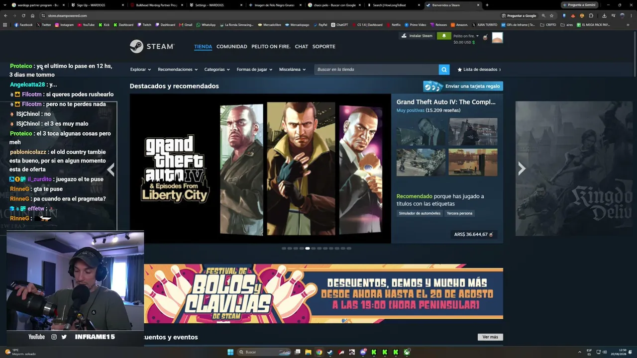Click the Steam logo in the header

pos(152,46)
